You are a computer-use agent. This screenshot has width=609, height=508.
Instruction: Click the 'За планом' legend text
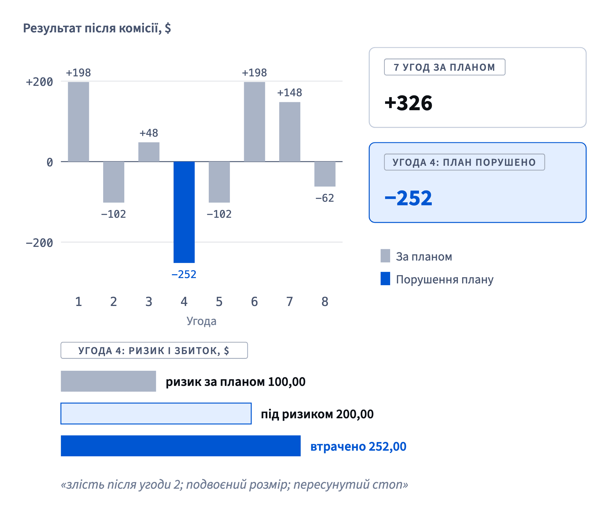click(424, 257)
